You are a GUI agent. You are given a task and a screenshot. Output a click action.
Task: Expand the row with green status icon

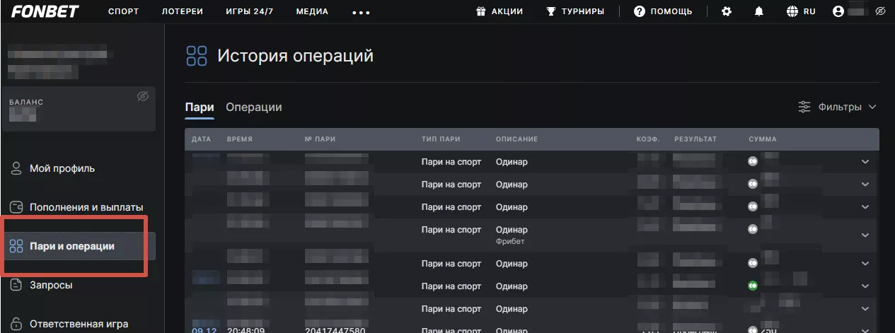[865, 286]
